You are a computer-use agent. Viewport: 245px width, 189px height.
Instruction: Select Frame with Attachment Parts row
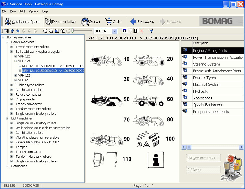(x=213, y=71)
